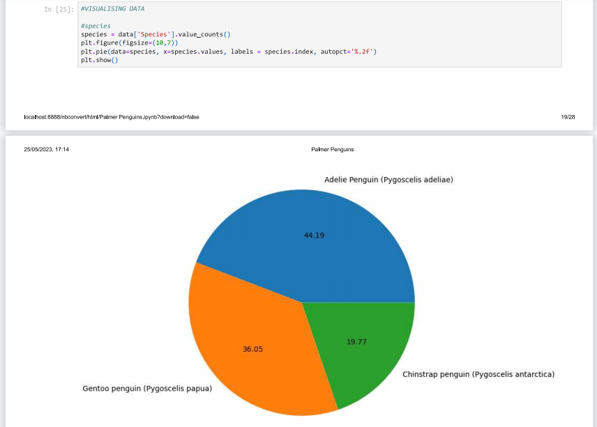Click the 36.05 percentage value
Screen dimensions: 597x427
coord(252,349)
